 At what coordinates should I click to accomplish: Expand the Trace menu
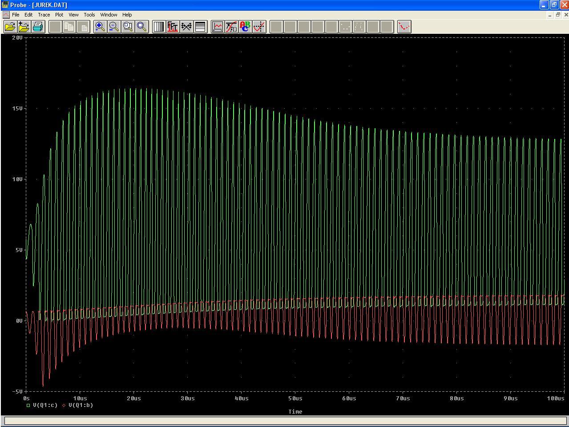(x=44, y=15)
